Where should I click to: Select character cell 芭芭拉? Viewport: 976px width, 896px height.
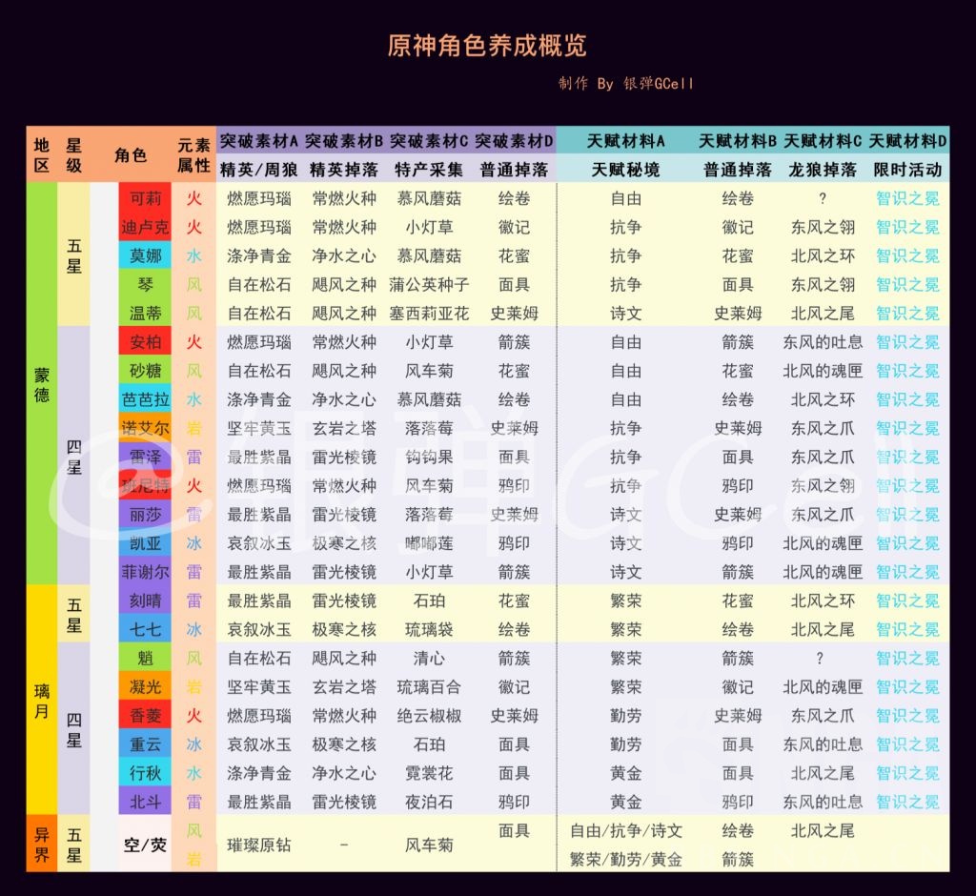pyautogui.click(x=145, y=399)
